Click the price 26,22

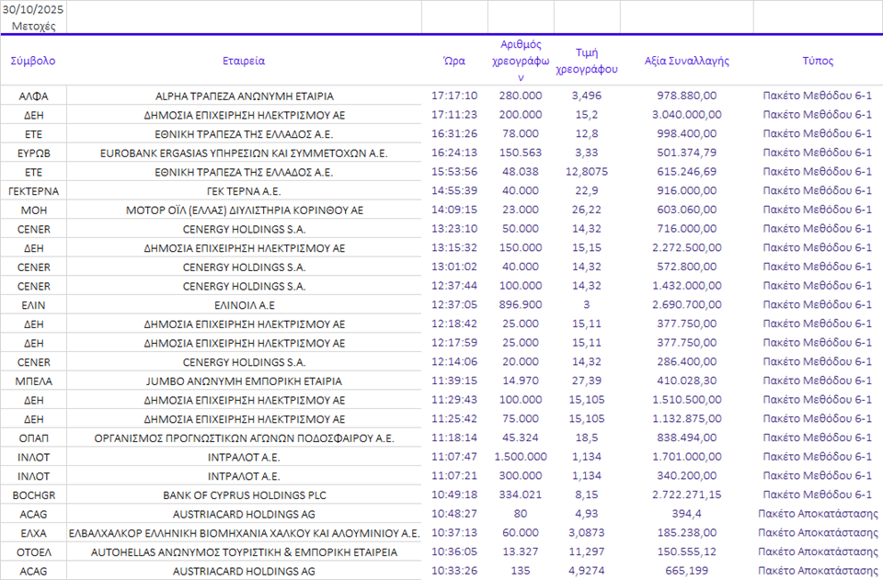(x=587, y=210)
